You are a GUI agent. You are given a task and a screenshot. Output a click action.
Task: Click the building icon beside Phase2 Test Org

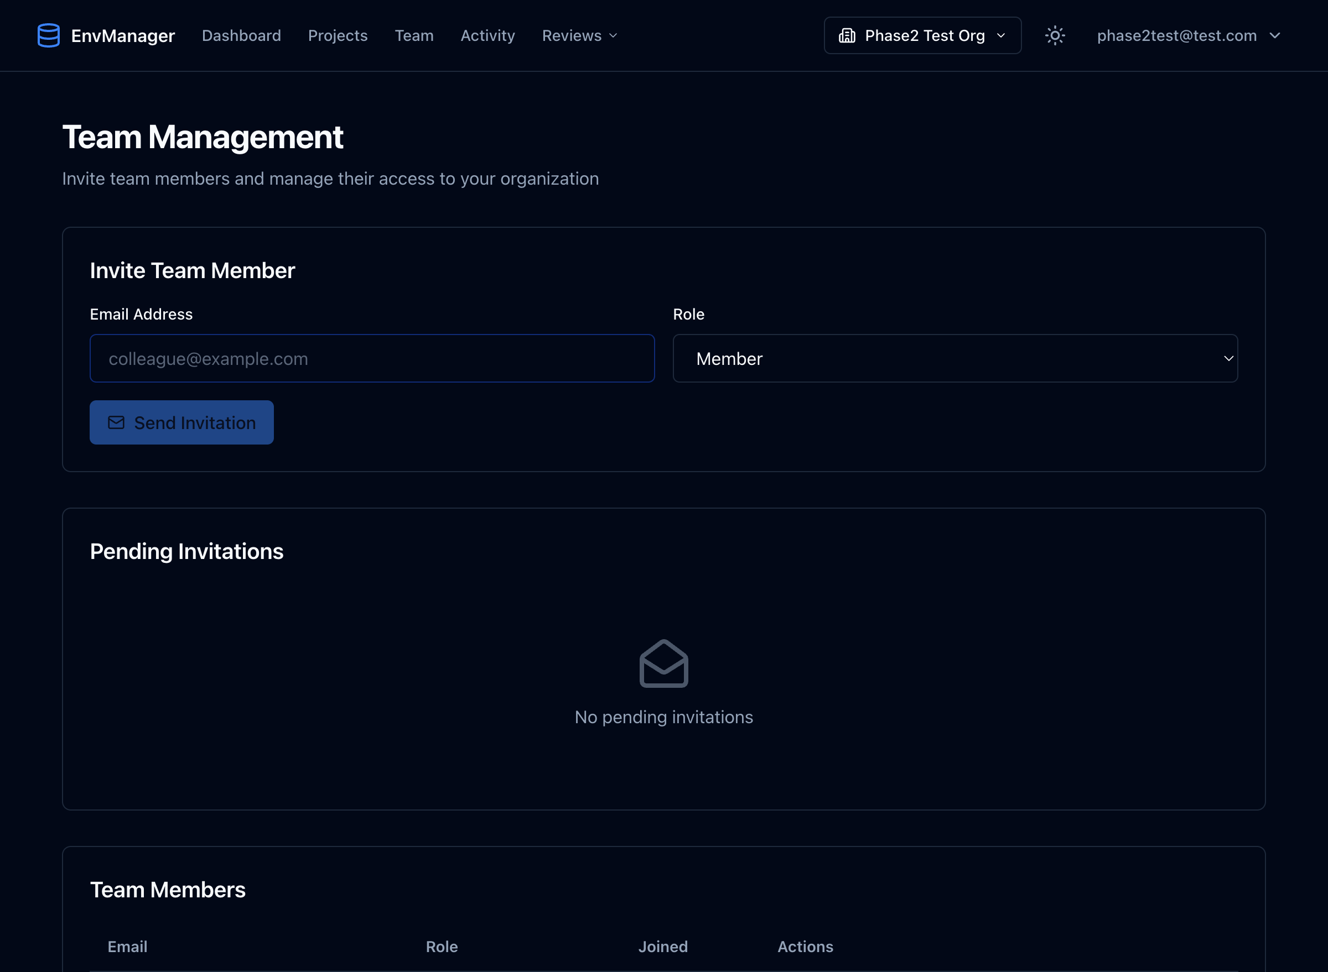(x=848, y=35)
